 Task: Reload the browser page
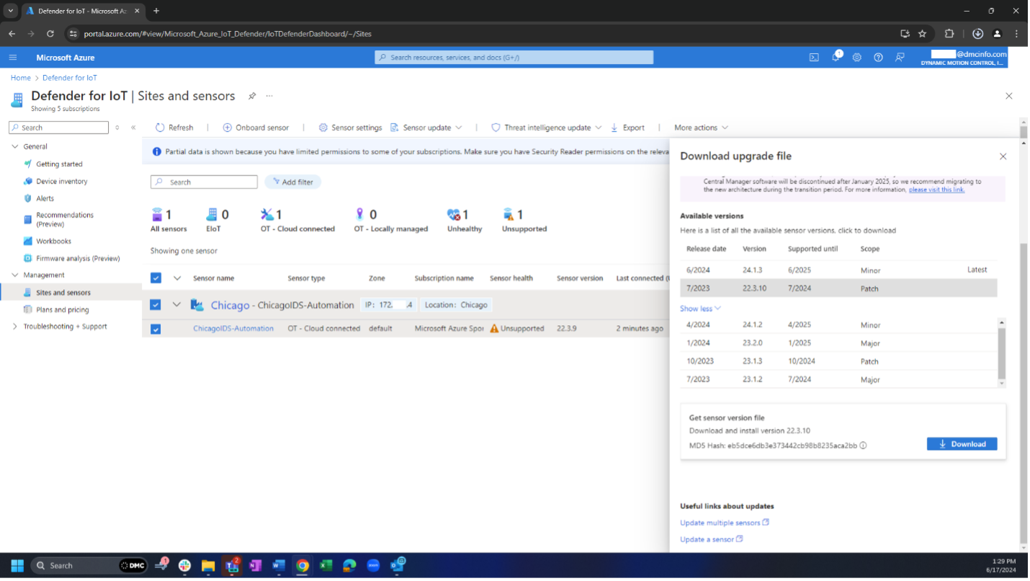(50, 33)
